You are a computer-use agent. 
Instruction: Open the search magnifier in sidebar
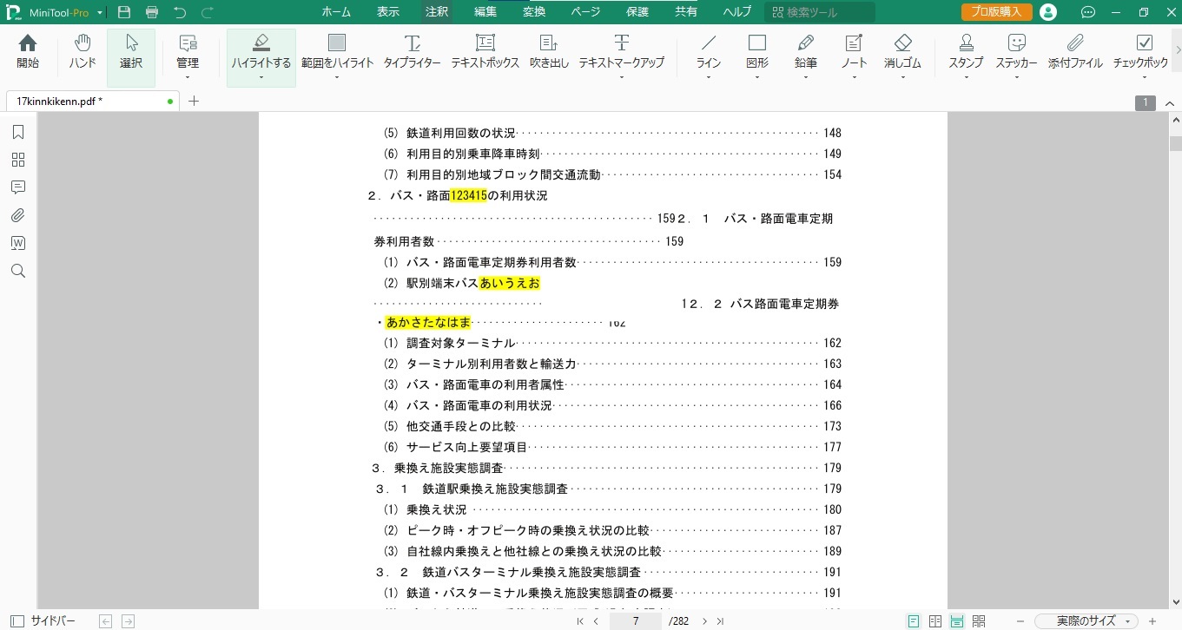[17, 271]
